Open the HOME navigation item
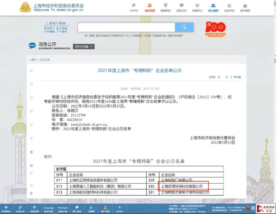 pos(134,7)
